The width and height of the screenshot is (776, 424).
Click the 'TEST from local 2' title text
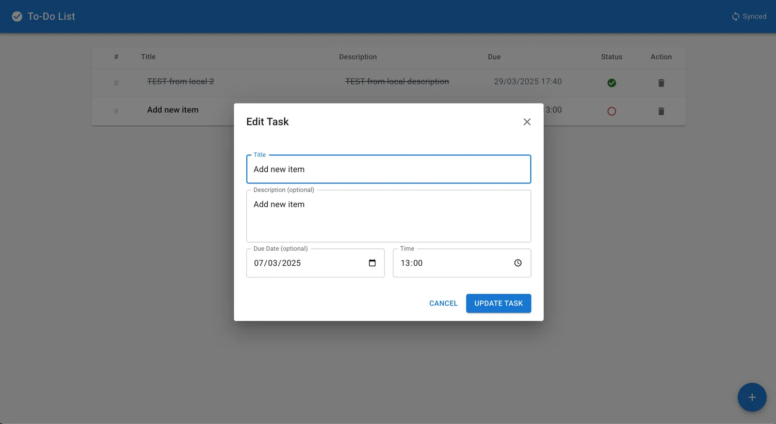(x=180, y=81)
